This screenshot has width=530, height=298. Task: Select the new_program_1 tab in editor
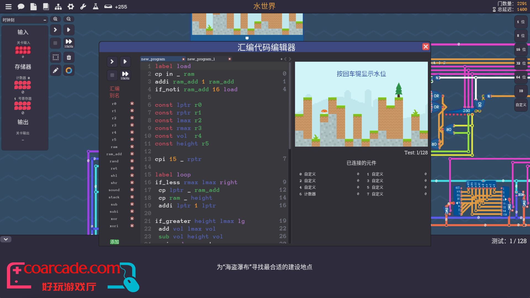tap(202, 59)
